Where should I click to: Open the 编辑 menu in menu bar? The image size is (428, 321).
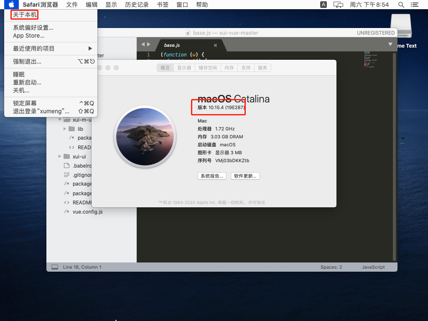coord(92,5)
